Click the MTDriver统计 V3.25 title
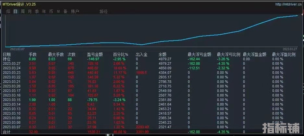This screenshot has height=136, width=304. [19, 4]
